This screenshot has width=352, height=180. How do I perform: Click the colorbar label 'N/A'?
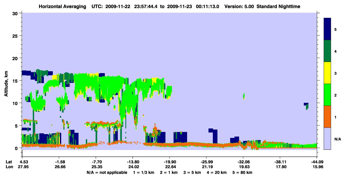click(x=337, y=139)
